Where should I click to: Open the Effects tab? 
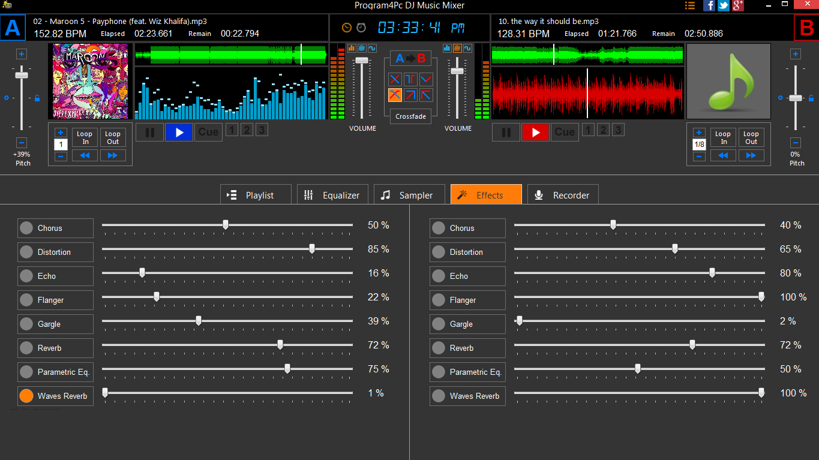point(486,194)
